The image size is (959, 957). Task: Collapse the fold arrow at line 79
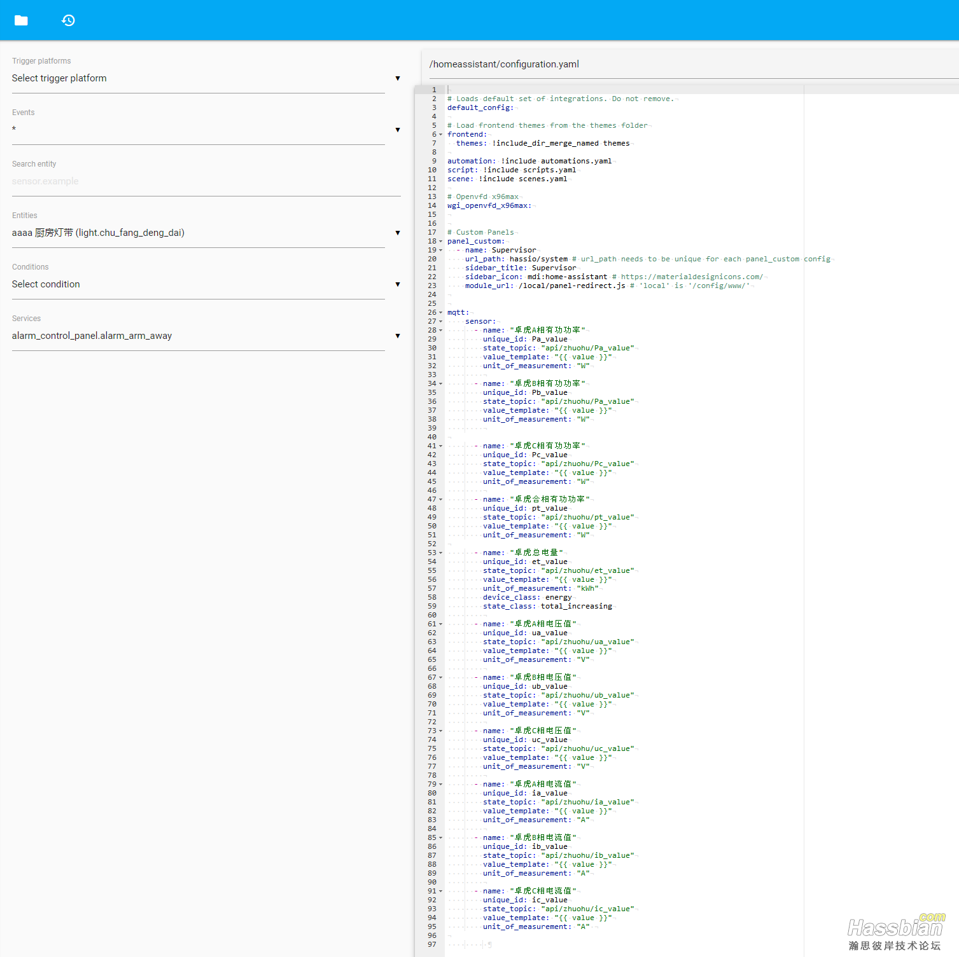coord(441,785)
